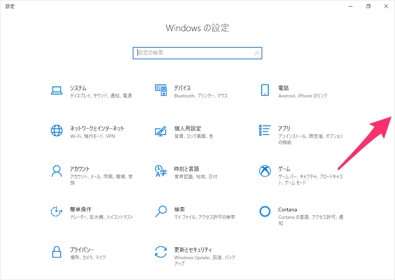Image resolution: width=395 pixels, height=280 pixels.
Task: Open the 電話 settings label
Action: (284, 88)
